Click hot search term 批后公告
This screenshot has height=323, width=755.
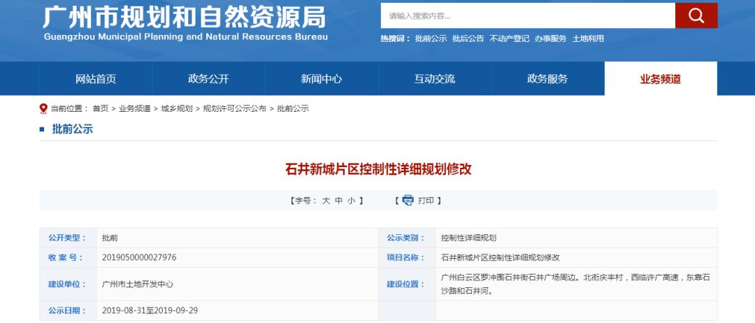coord(468,39)
